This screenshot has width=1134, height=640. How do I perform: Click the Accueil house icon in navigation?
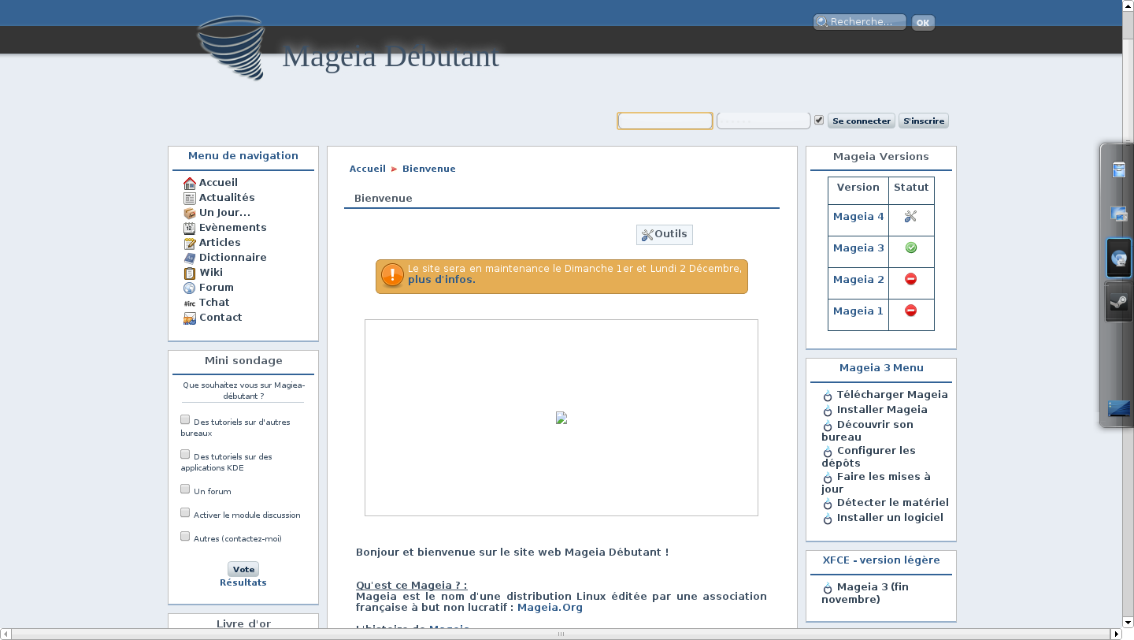[189, 183]
